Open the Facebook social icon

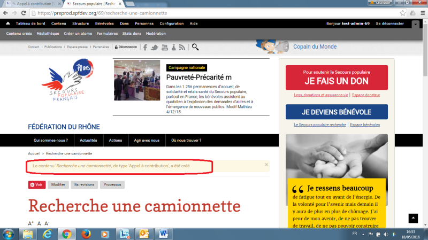point(144,47)
